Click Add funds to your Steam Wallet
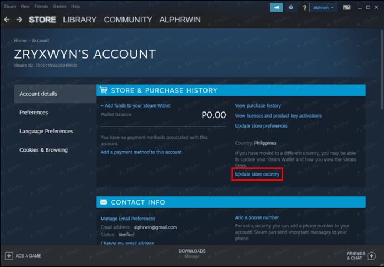 [136, 106]
